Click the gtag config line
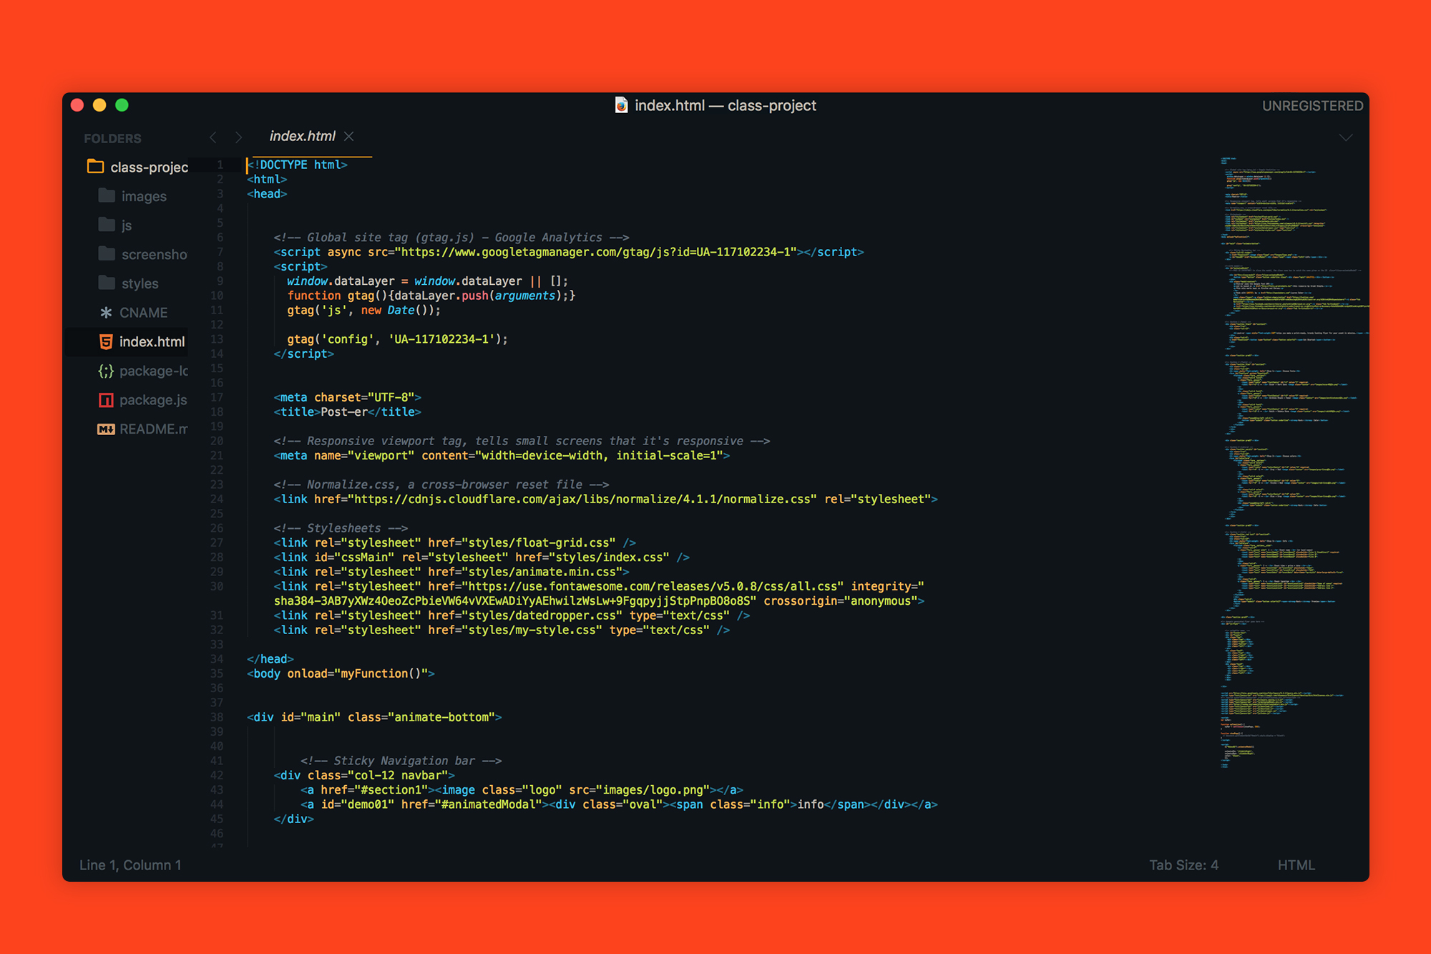The image size is (1431, 954). (x=397, y=339)
